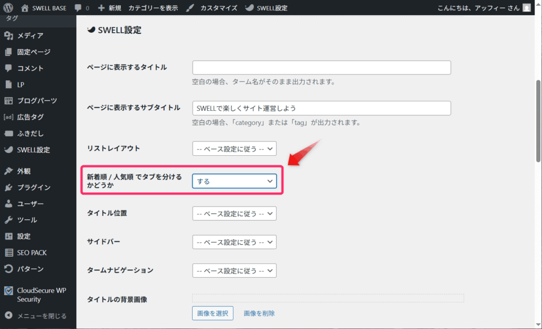Click the タイトルの背景画像 dashed preview box

(328, 298)
